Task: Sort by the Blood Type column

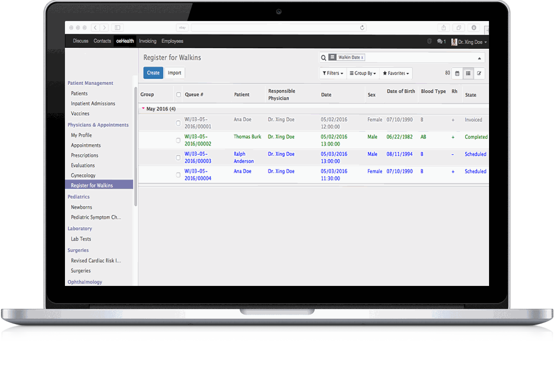Action: pyautogui.click(x=433, y=91)
